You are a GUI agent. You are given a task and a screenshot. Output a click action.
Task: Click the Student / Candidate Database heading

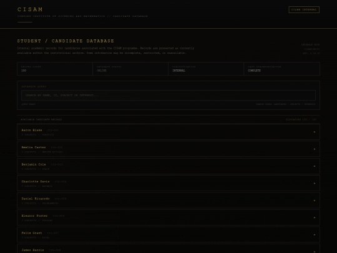66,41
